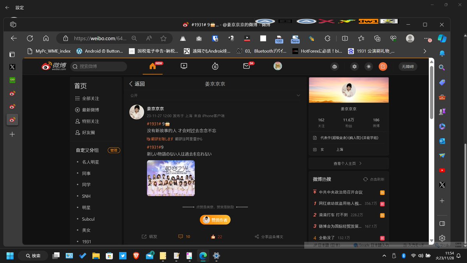
Task: Open the MyPc_WME_index bookmark
Action: click(x=49, y=51)
